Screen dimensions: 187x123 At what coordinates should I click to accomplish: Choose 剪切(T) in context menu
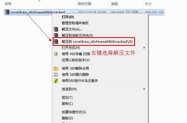67,98
